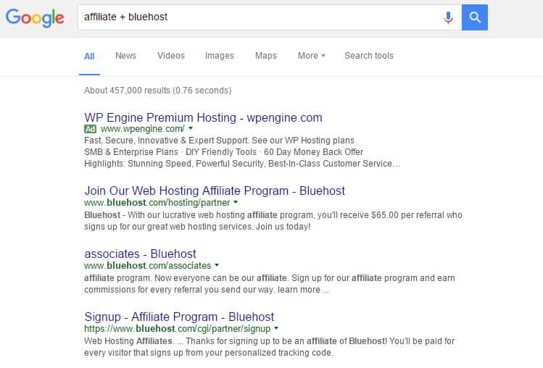This screenshot has height=368, width=543.
Task: Activate voice search microphone icon
Action: click(448, 17)
